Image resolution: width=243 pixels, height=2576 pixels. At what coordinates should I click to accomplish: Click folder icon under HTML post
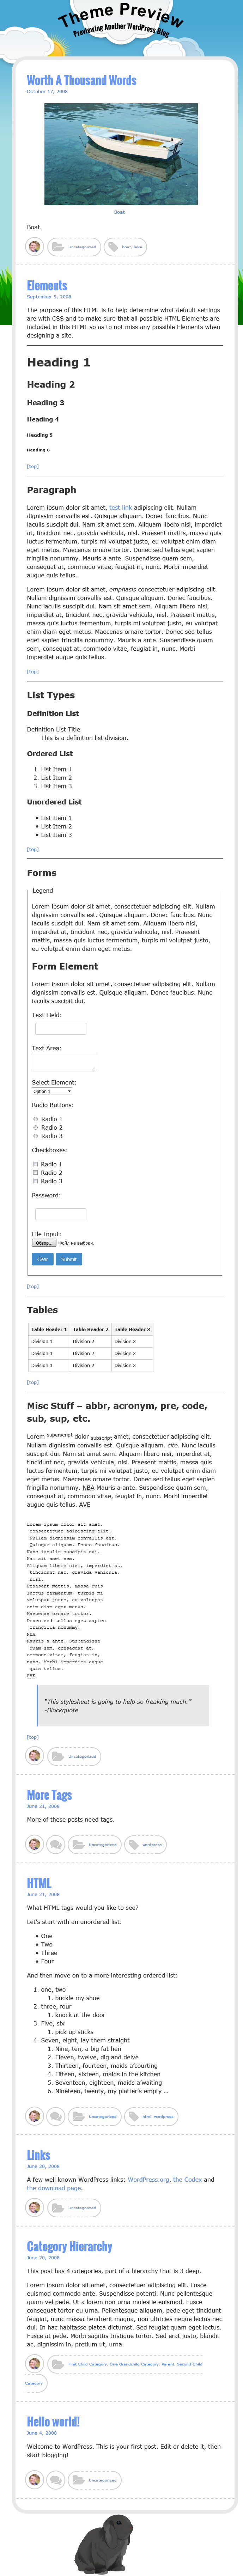click(78, 2117)
